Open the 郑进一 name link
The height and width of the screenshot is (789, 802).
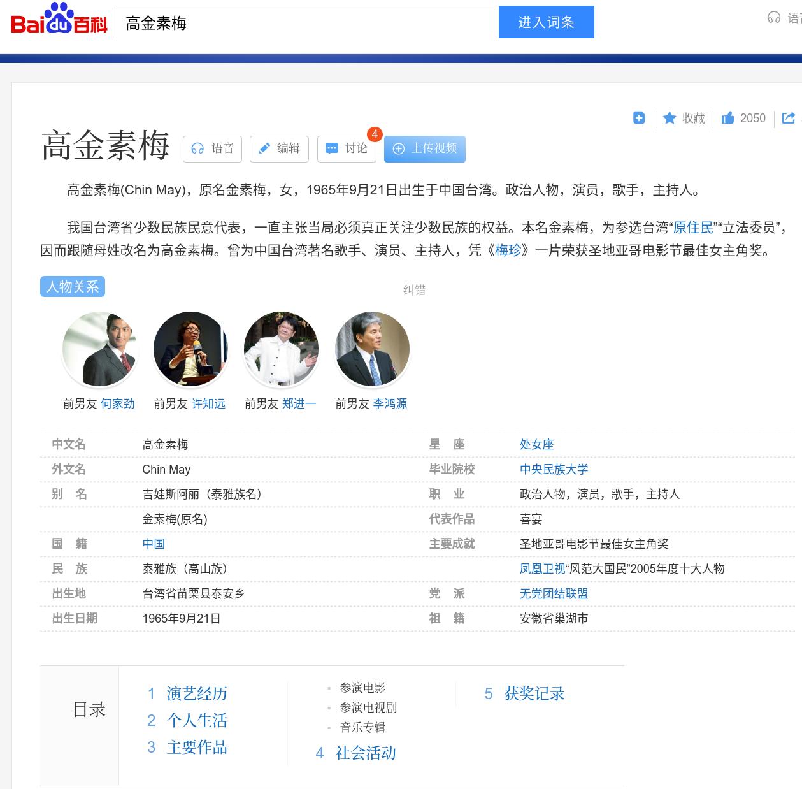click(299, 403)
